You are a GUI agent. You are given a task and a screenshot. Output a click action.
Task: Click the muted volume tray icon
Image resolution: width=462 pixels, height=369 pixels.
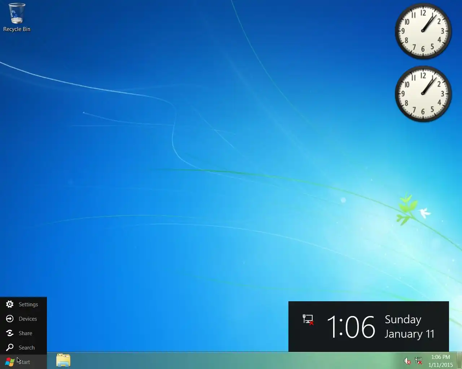(x=407, y=361)
